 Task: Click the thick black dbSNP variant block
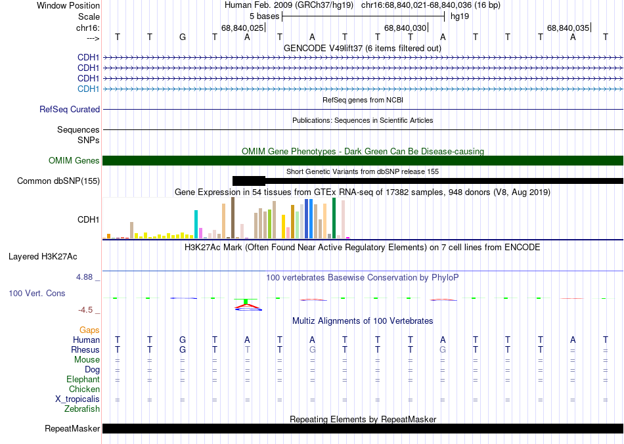click(x=249, y=181)
